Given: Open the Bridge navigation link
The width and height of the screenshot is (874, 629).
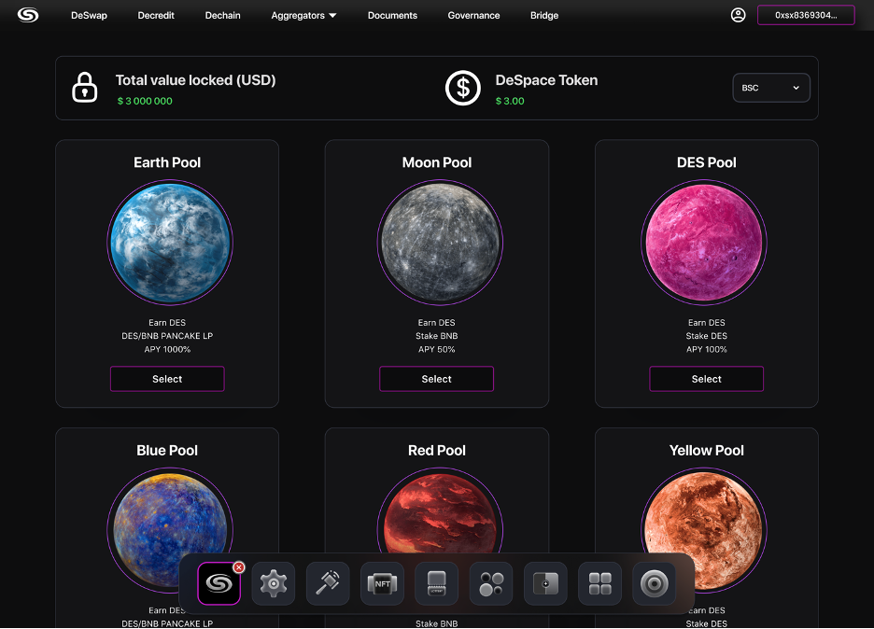Looking at the screenshot, I should 543,16.
